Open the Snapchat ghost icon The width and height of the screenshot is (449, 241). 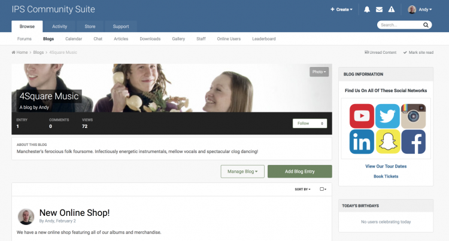coord(387,142)
